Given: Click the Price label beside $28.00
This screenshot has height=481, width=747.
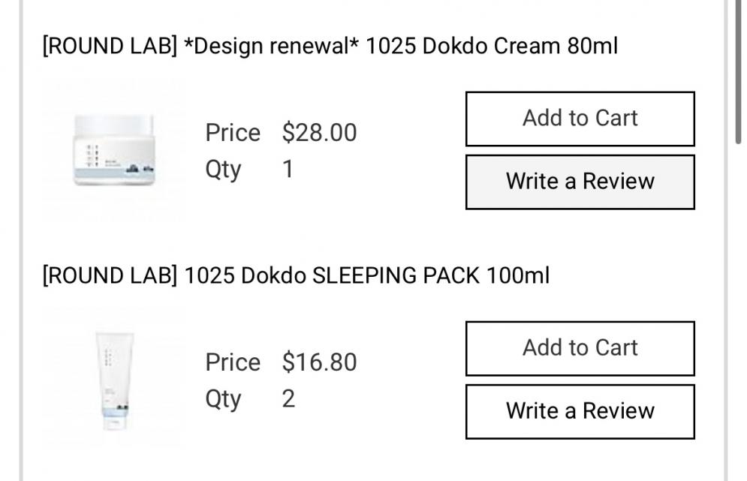Looking at the screenshot, I should tap(233, 133).
